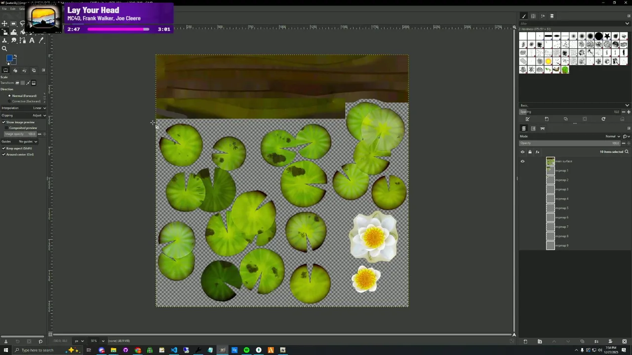Viewport: 632px width, 355px height.
Task: Click the foreground blue color swatch
Action: [x=9, y=59]
